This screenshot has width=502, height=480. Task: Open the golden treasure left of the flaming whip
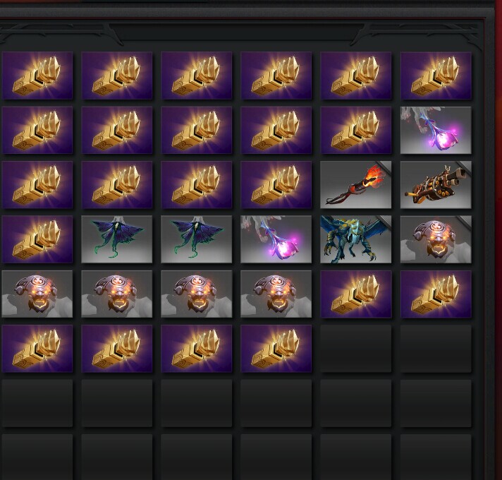(x=276, y=185)
